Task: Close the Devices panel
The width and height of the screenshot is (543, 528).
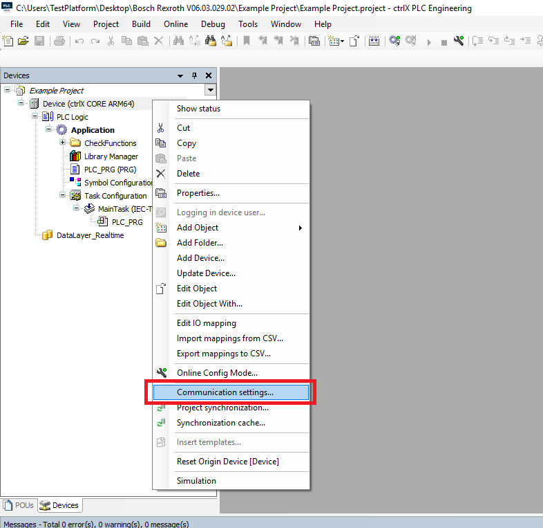Action: pos(209,75)
